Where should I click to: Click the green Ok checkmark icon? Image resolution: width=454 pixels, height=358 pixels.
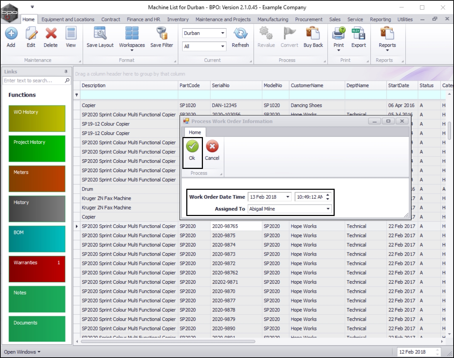click(192, 147)
